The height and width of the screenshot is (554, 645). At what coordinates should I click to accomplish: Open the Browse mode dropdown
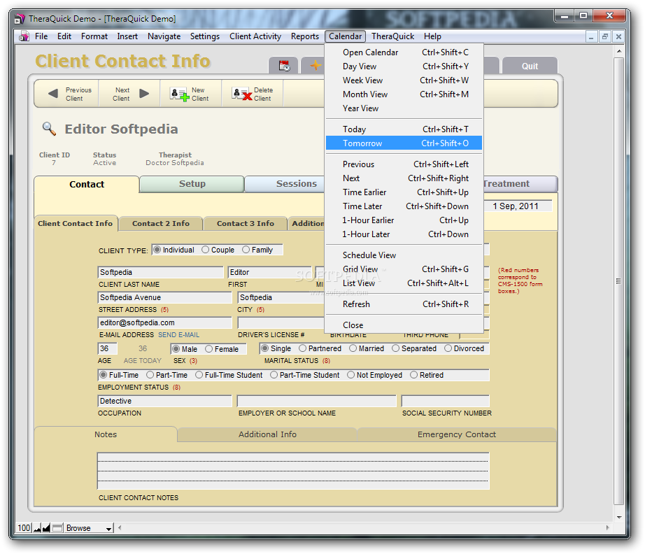[89, 528]
